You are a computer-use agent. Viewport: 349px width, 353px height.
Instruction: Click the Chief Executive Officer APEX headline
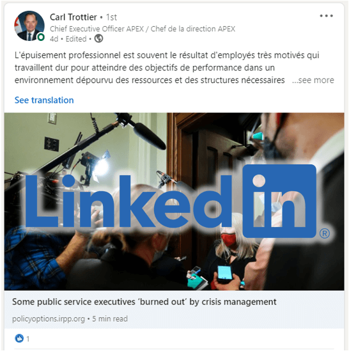[143, 29]
